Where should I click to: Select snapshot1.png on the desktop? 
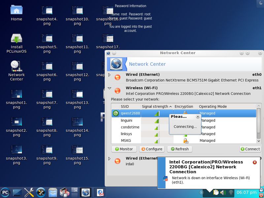(16, 99)
